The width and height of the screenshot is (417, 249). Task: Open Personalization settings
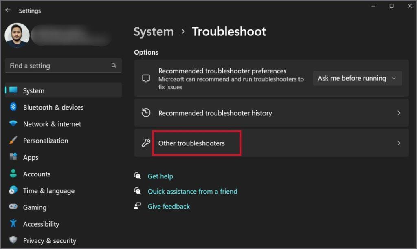[63, 141]
